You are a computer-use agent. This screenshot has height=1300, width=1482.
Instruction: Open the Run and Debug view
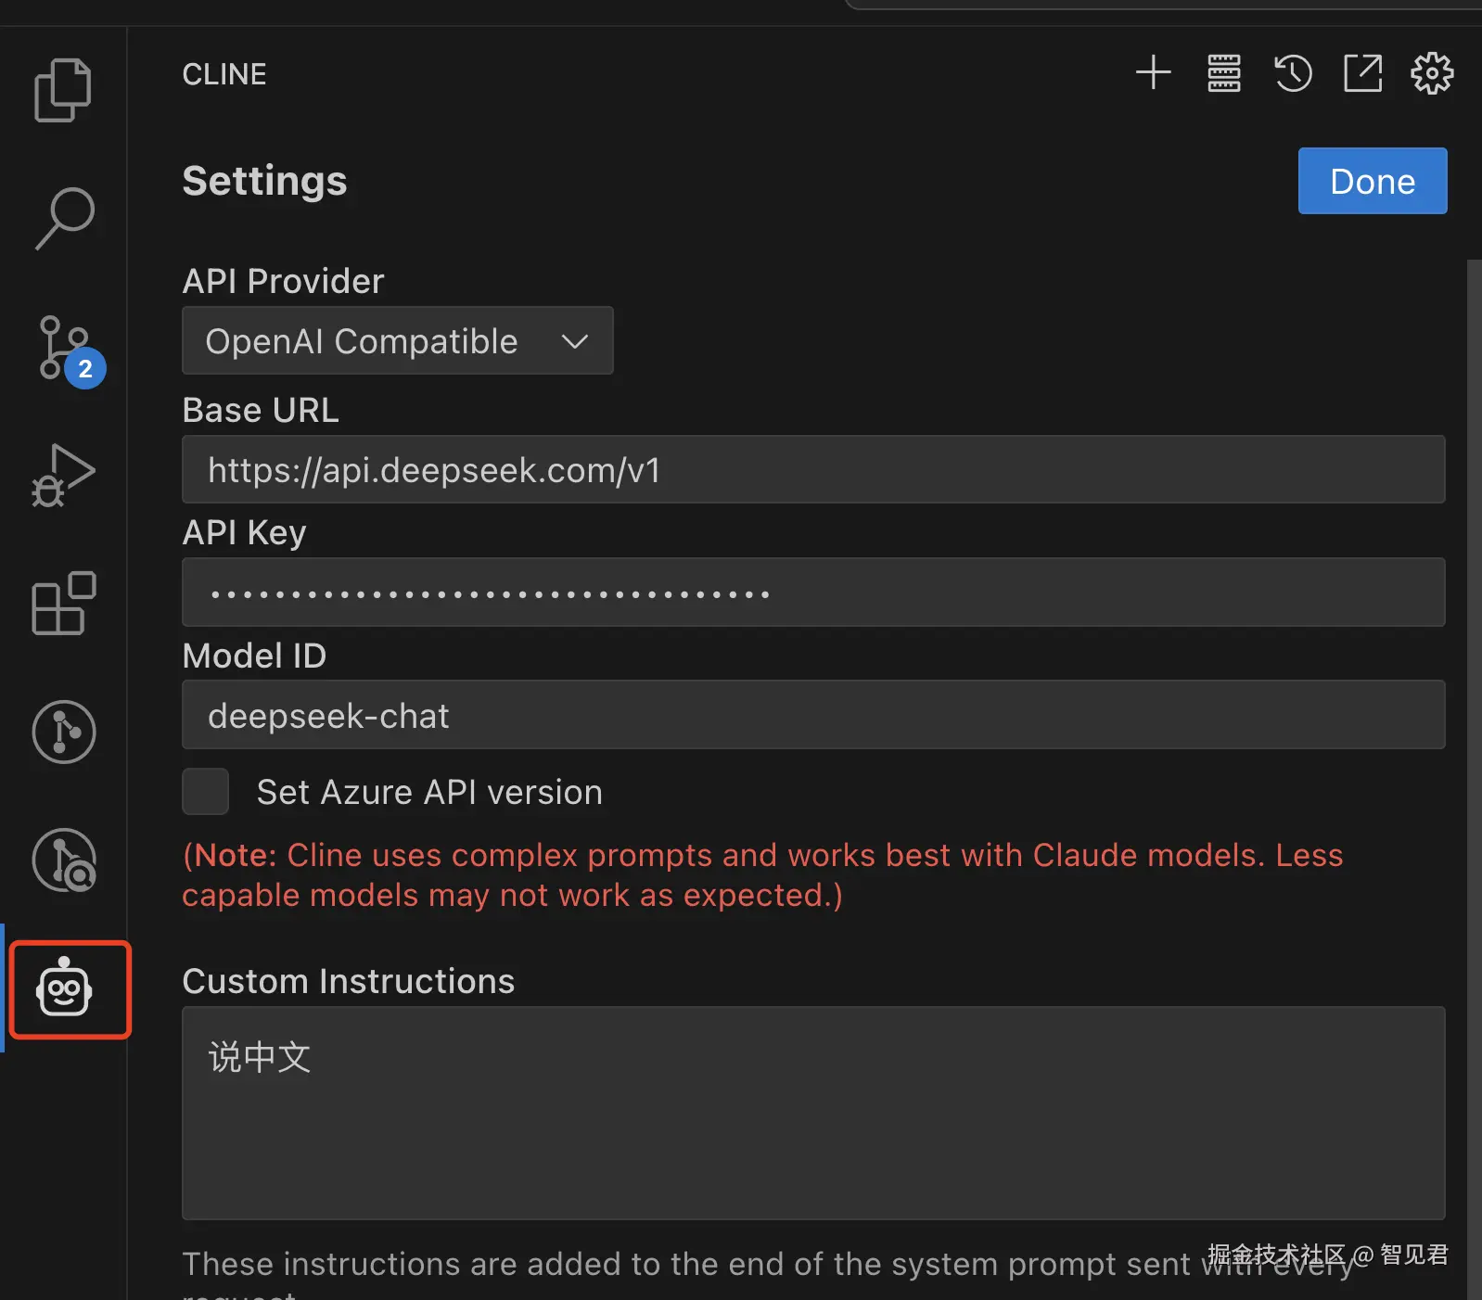pyautogui.click(x=64, y=476)
